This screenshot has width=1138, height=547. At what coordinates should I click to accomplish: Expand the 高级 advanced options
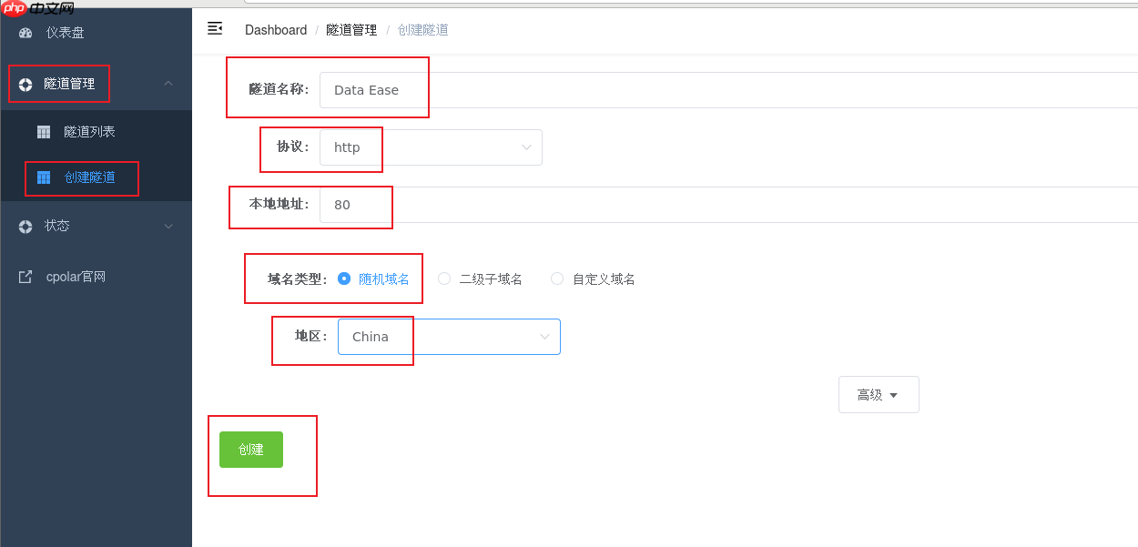(878, 394)
